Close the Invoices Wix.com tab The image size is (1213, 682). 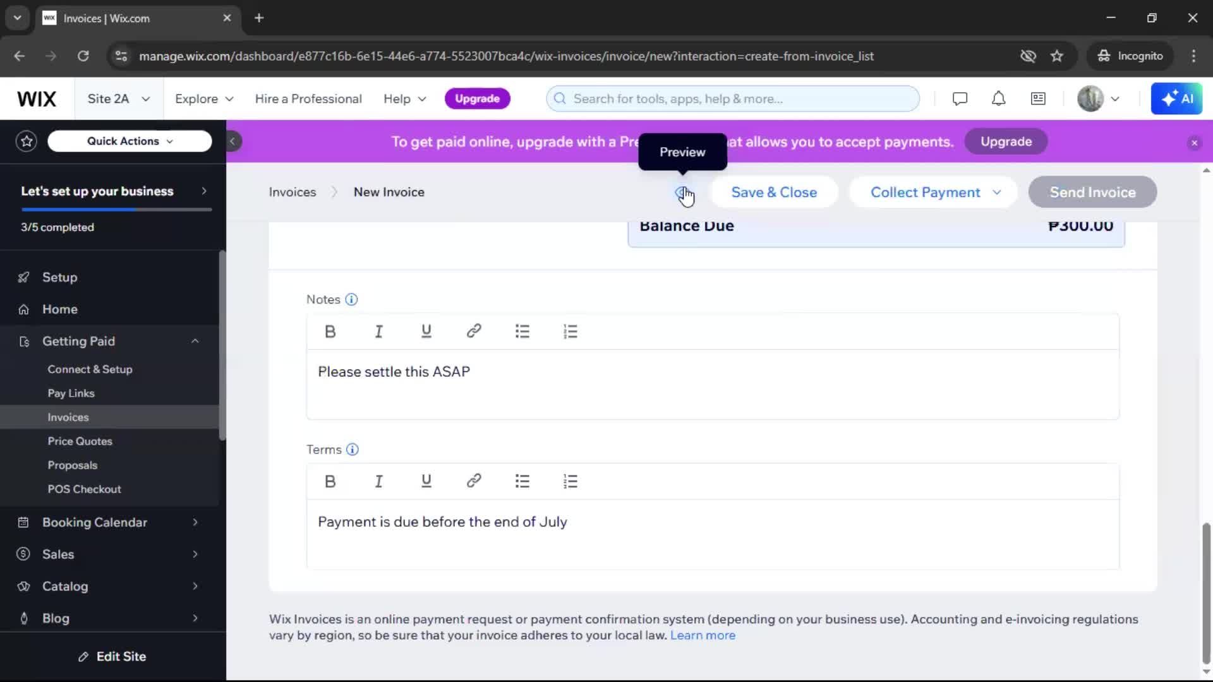227,18
